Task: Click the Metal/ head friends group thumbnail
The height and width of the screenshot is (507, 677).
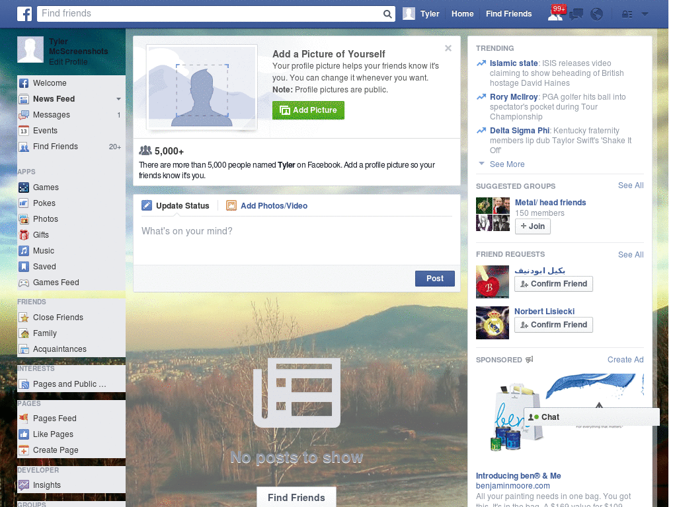Action: [x=493, y=215]
